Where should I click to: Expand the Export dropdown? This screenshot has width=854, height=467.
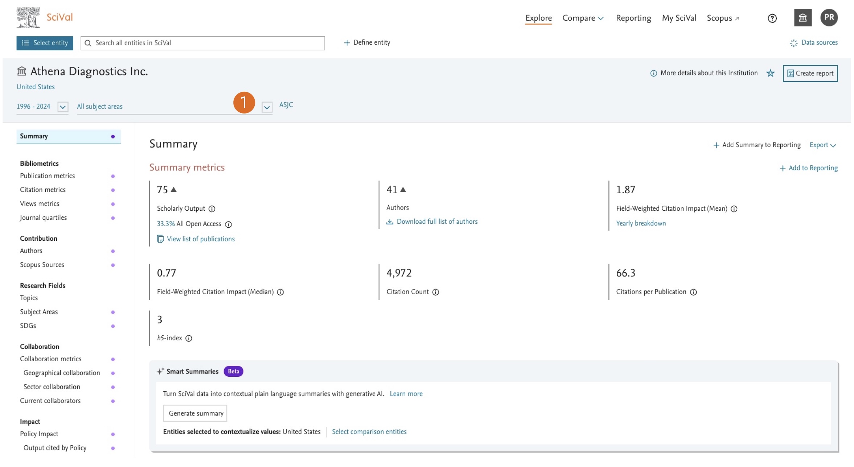823,145
